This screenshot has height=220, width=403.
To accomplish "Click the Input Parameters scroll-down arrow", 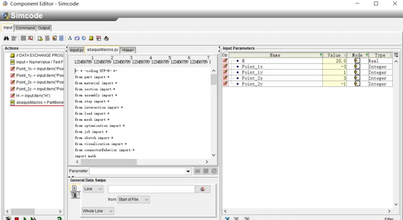I will (396, 204).
